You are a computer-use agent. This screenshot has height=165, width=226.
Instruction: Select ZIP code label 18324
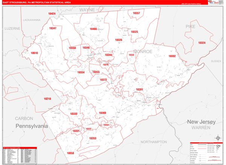(202, 43)
